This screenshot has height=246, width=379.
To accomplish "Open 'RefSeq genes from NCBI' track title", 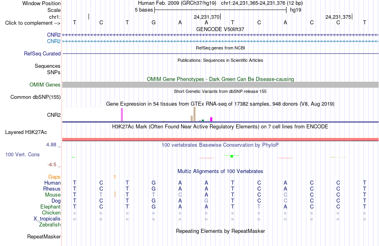I will pyautogui.click(x=220, y=48).
